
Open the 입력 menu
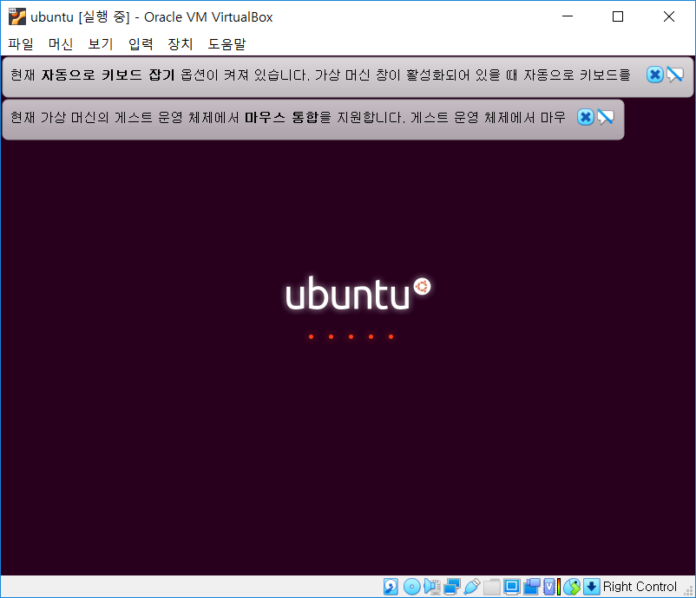141,44
